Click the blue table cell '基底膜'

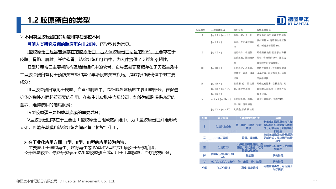click(x=250, y=155)
